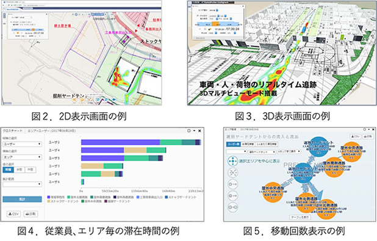Click the CSV export button in cross chart
377x241 pixels.
13,214
